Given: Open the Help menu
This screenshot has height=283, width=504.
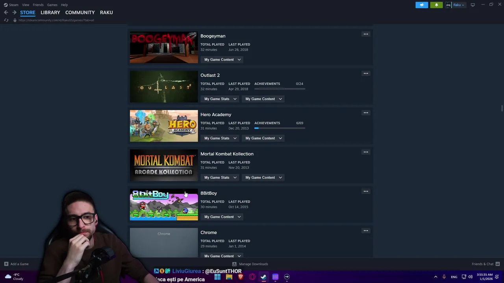Looking at the screenshot, I should pyautogui.click(x=64, y=5).
